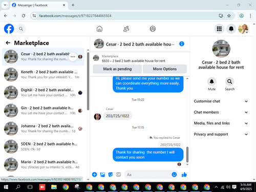
Task: Open Digitål conversation in list
Action: [43, 93]
